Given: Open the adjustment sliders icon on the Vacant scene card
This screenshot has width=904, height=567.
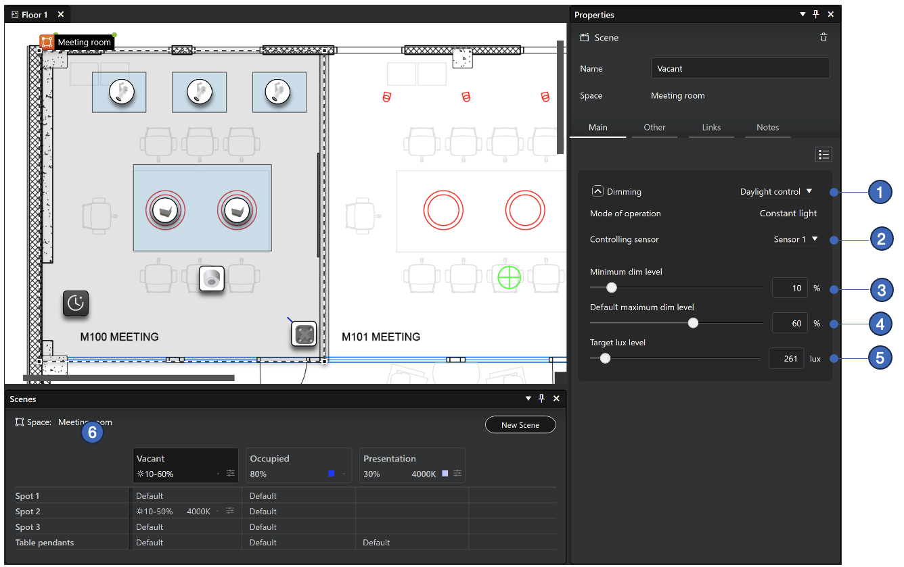Looking at the screenshot, I should (x=230, y=474).
